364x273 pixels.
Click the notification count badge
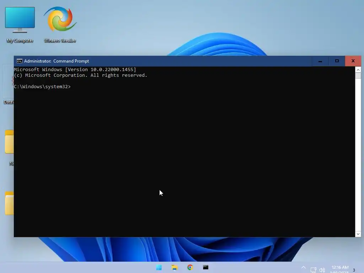point(354,270)
